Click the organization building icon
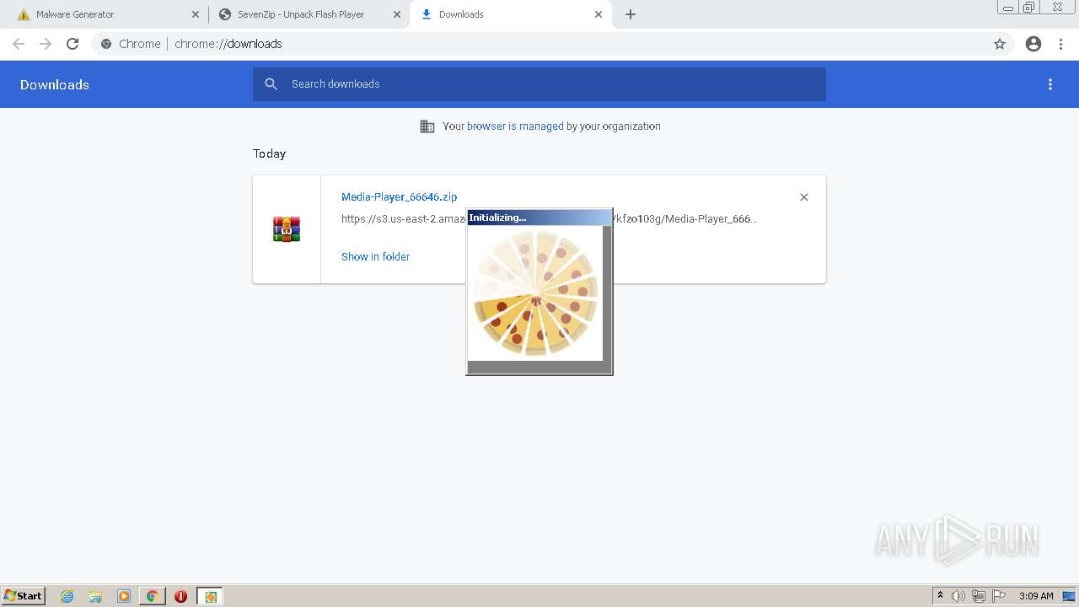 coord(427,126)
